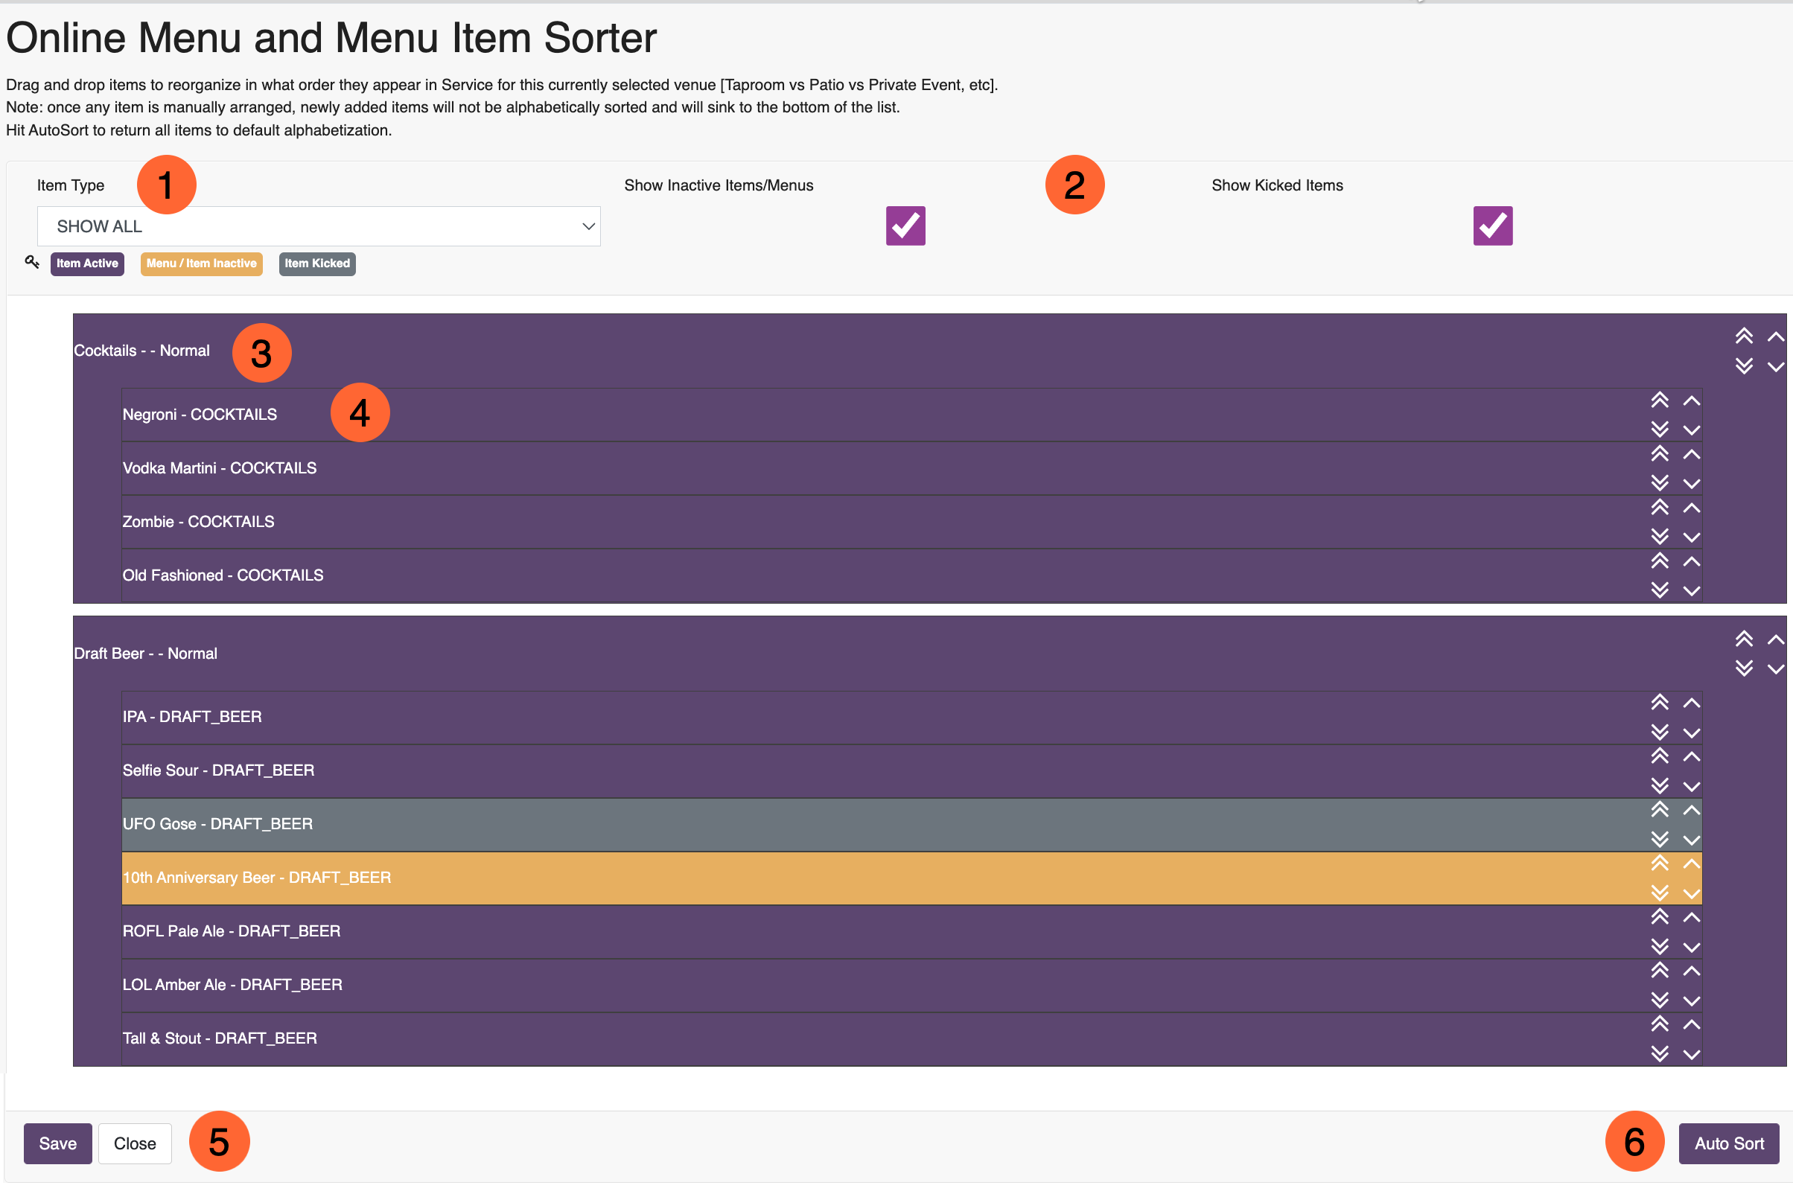
Task: Select the Selfie Sour - DRAFT_BEER row
Action: coord(911,770)
